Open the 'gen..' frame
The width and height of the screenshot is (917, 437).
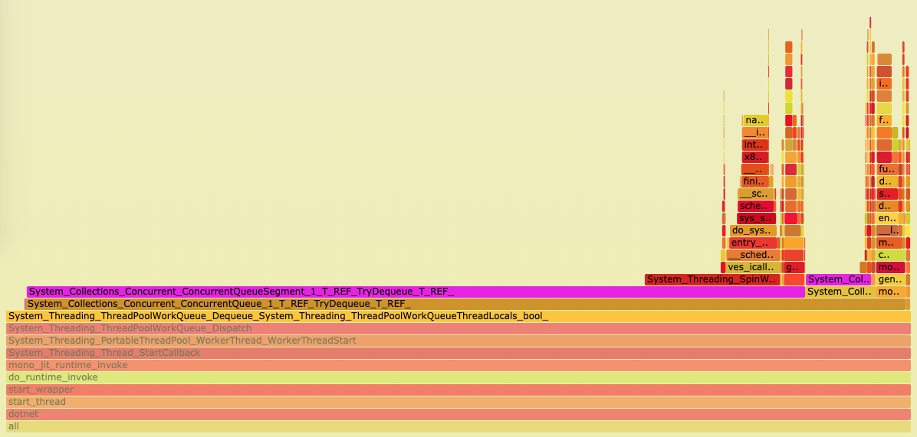pos(891,279)
